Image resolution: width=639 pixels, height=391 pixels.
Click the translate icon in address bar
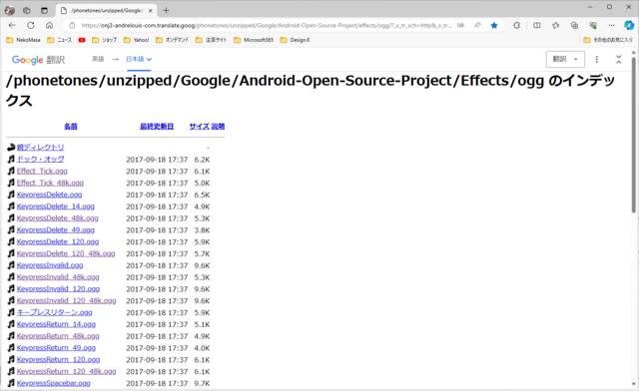click(x=460, y=25)
